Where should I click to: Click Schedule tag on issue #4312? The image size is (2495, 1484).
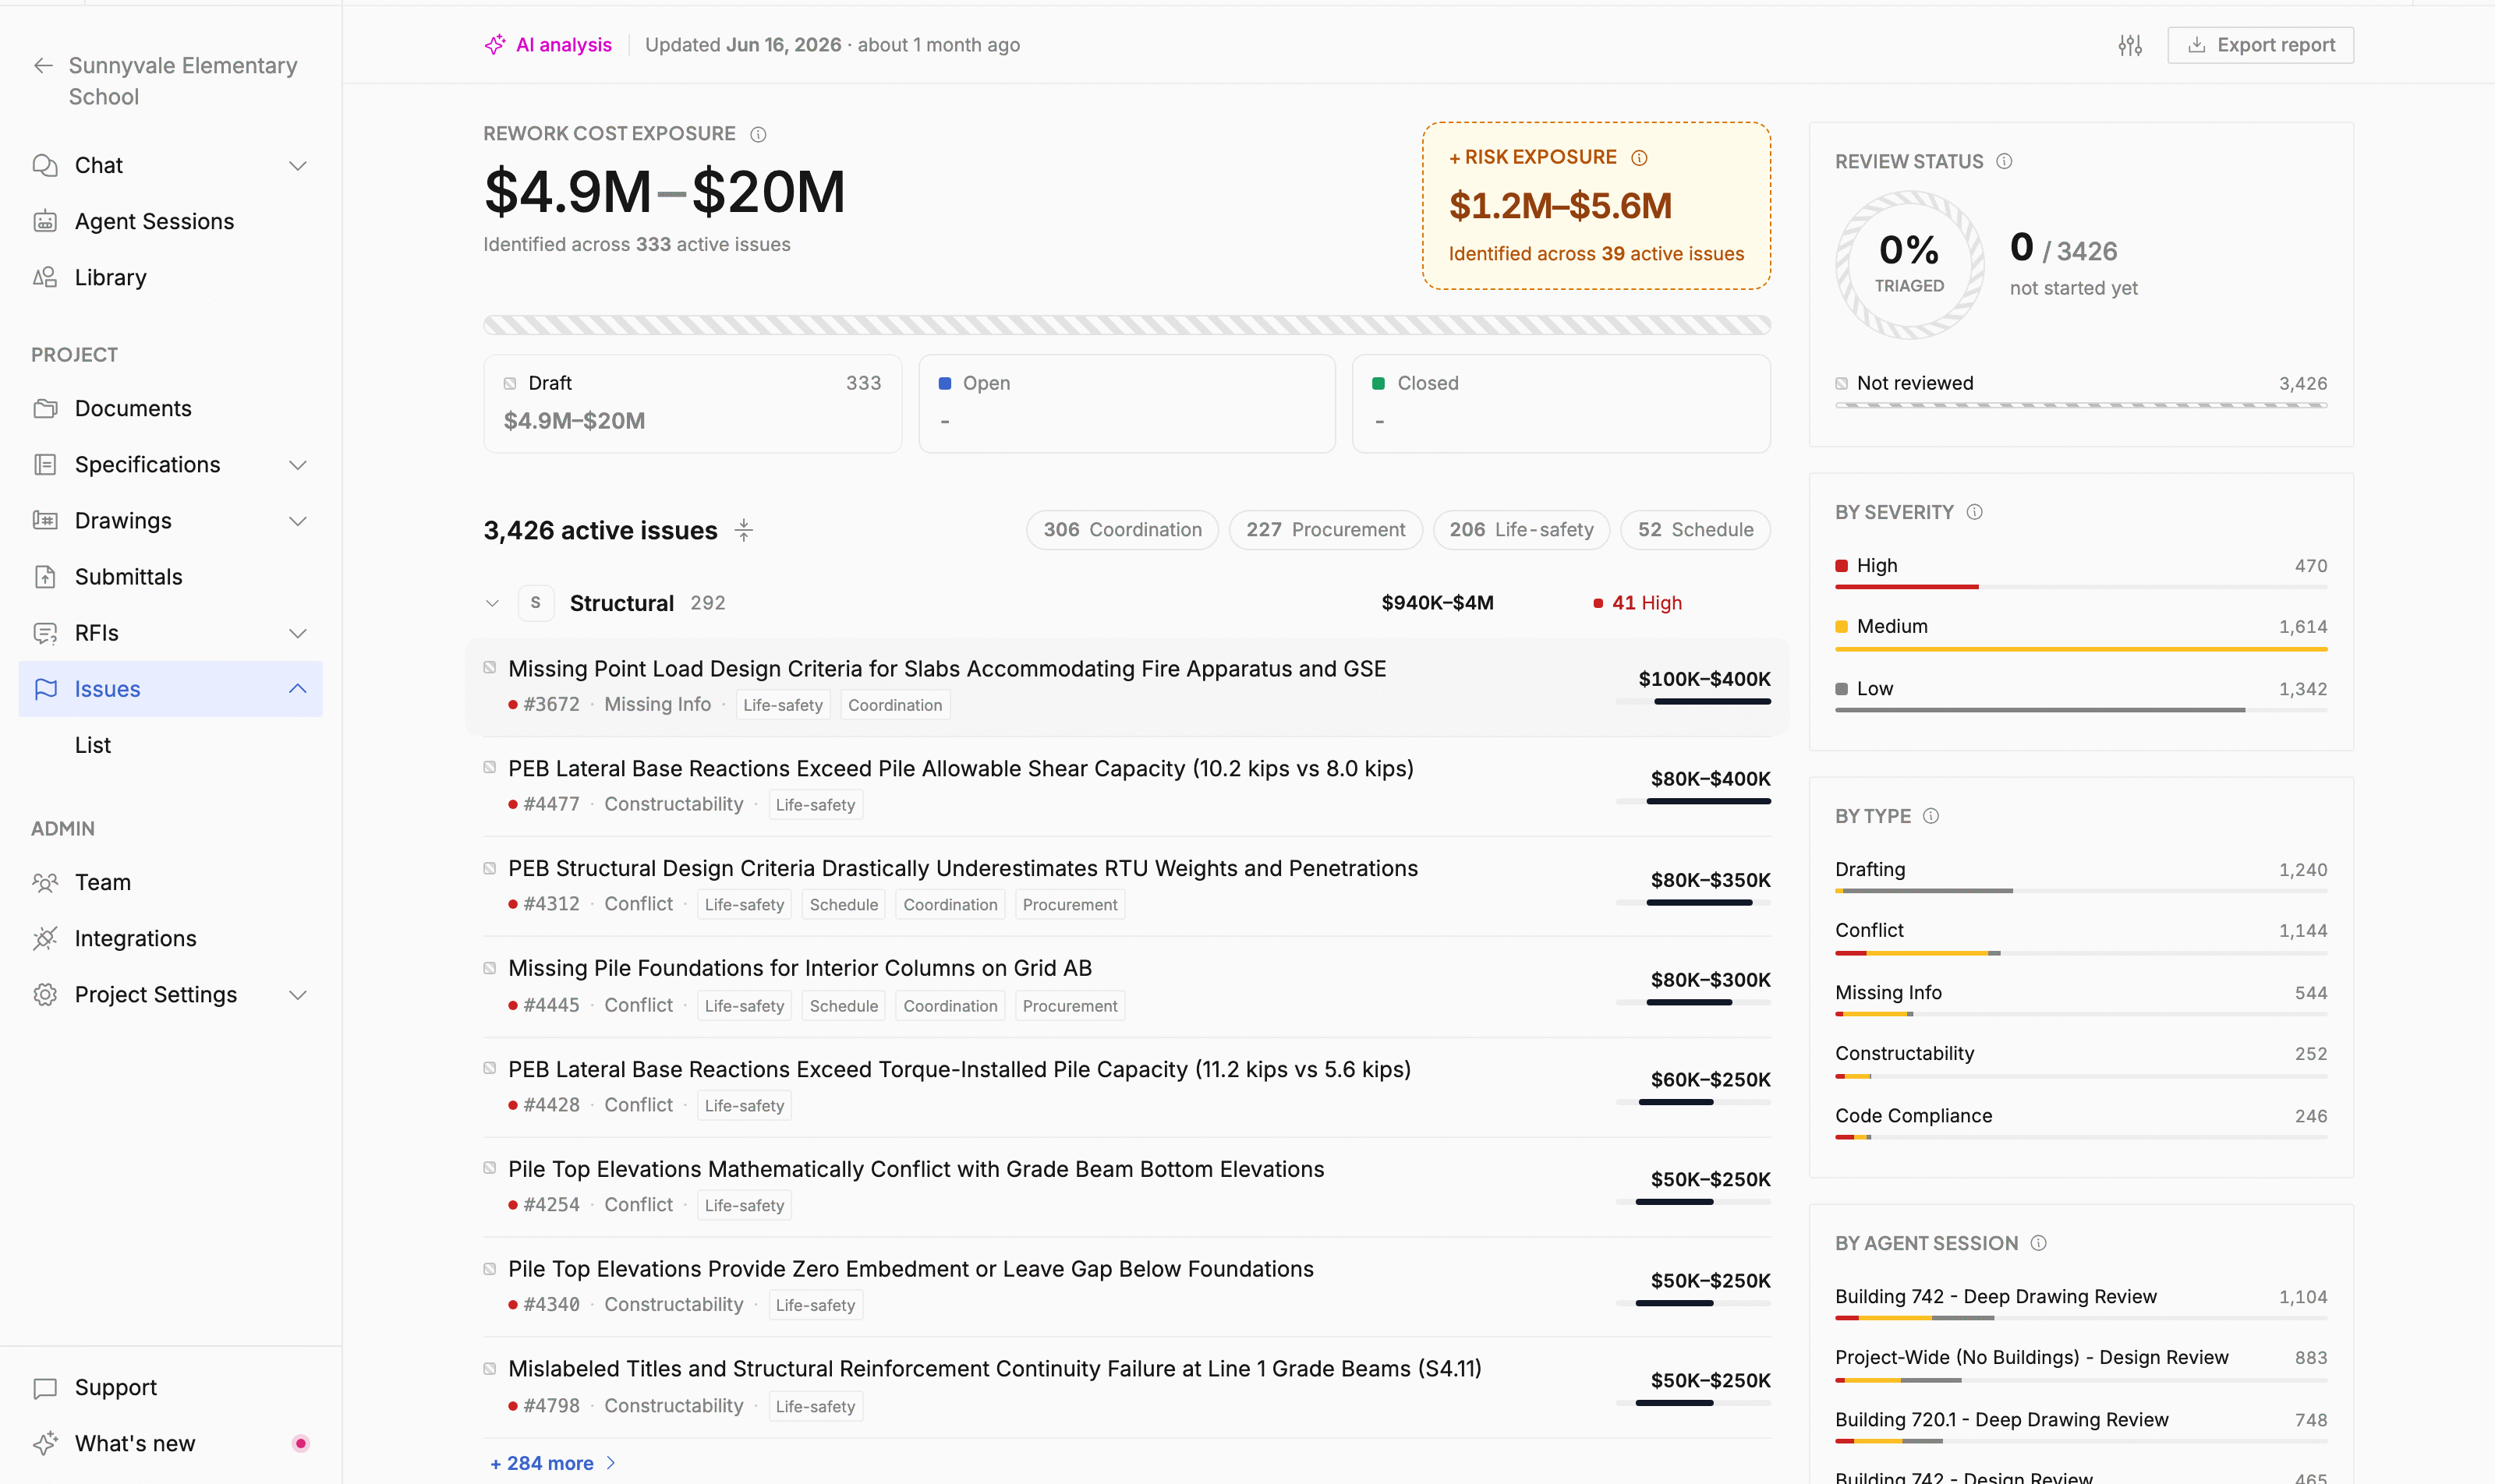[x=844, y=904]
